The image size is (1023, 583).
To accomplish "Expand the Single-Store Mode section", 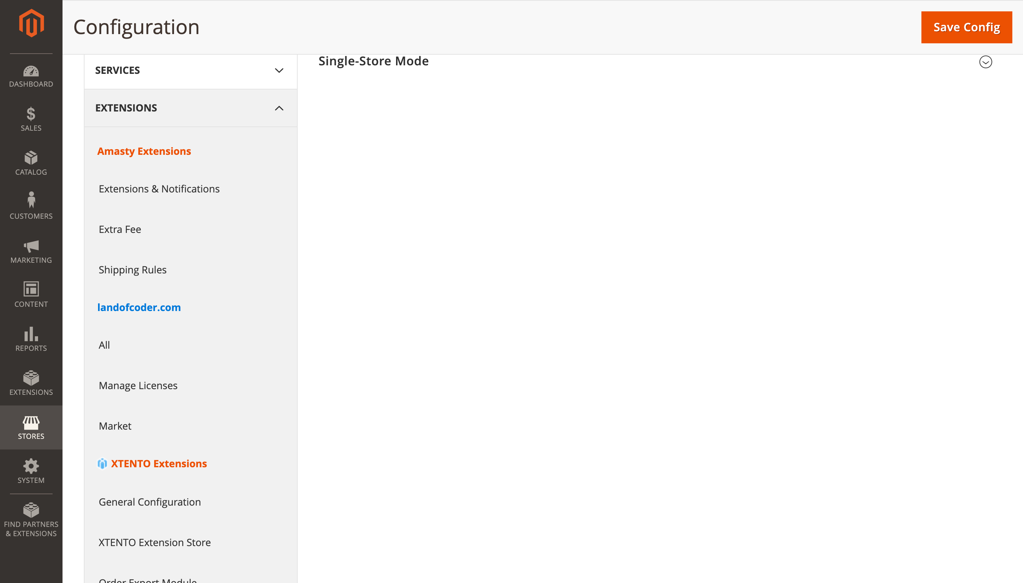I will [986, 62].
